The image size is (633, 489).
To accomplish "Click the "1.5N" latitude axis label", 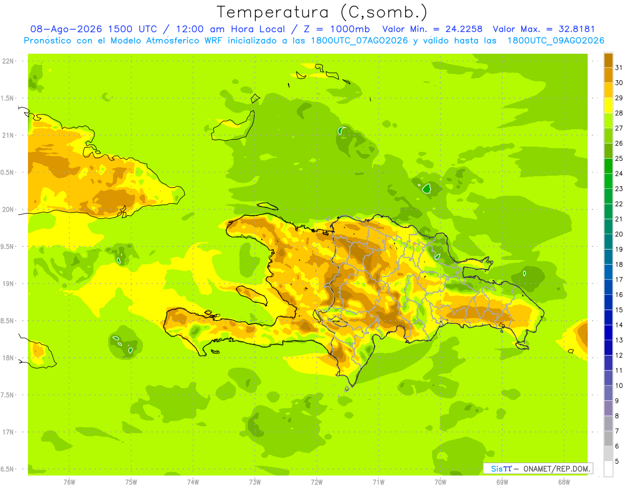I will point(8,98).
